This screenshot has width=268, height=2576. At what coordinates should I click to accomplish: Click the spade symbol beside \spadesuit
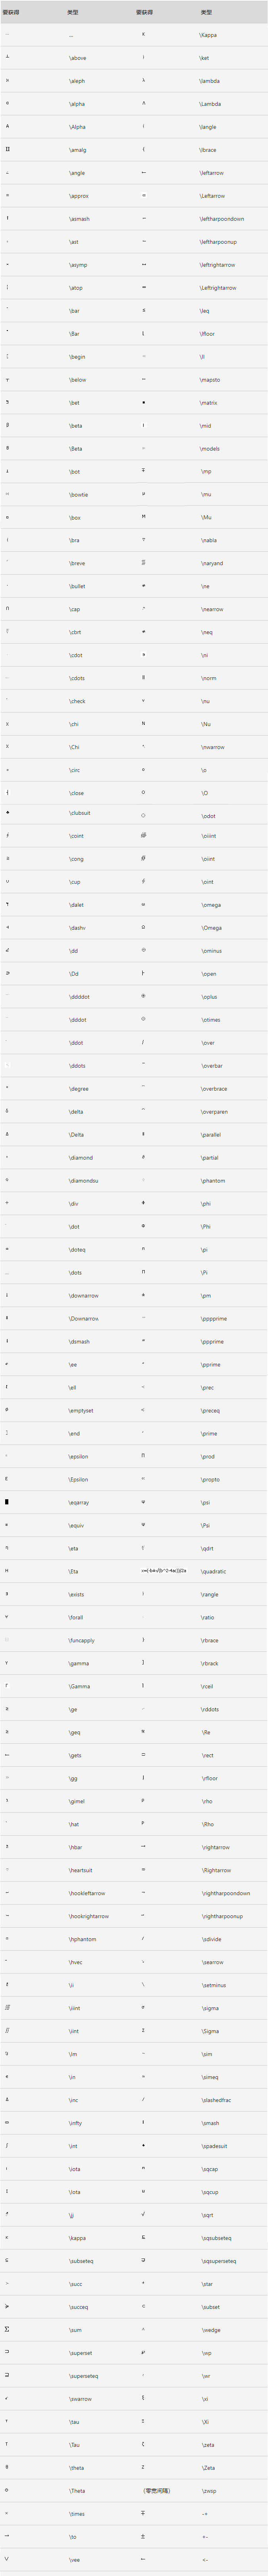(144, 2145)
